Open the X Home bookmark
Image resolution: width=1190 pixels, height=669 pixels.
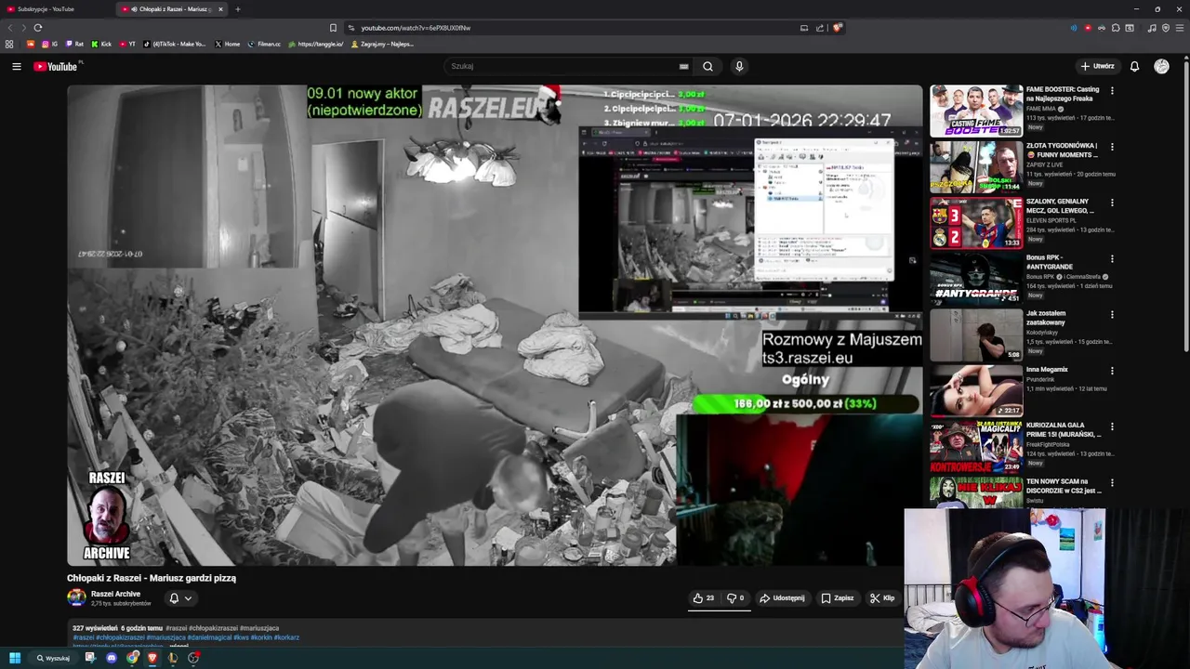(x=228, y=44)
